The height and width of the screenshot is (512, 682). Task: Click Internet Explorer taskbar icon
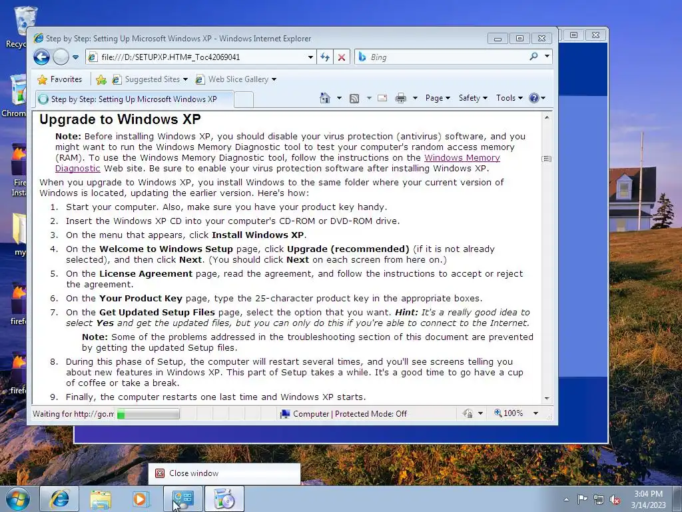(59, 499)
